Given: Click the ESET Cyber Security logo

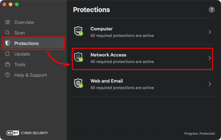Looking at the screenshot, I should tap(27, 133).
